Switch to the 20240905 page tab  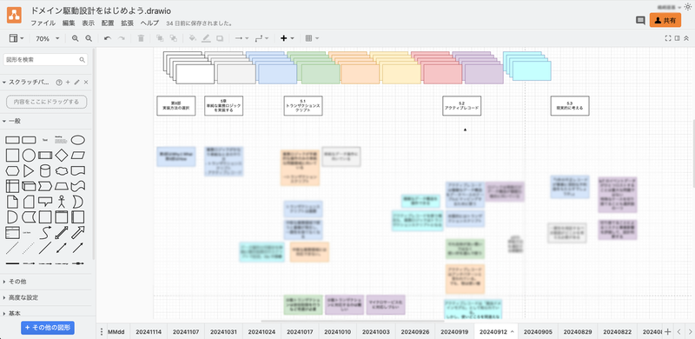pos(538,331)
